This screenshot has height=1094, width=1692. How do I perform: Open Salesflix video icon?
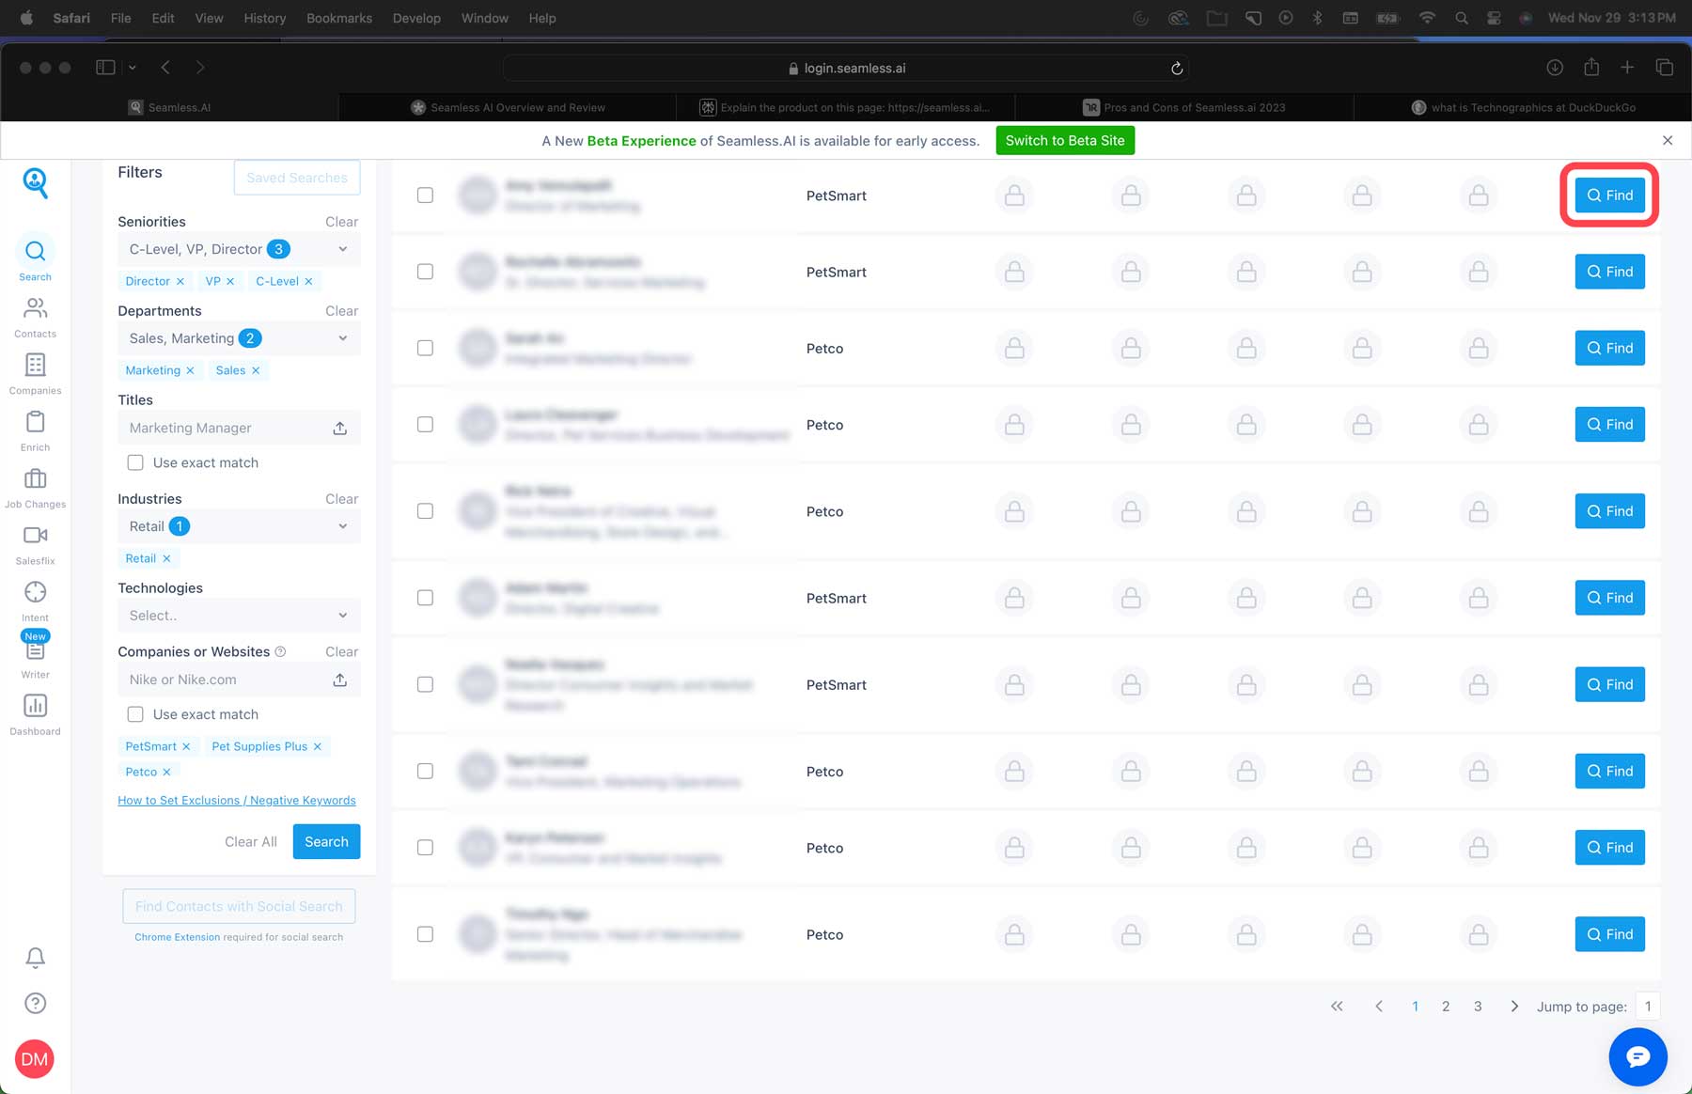(35, 536)
